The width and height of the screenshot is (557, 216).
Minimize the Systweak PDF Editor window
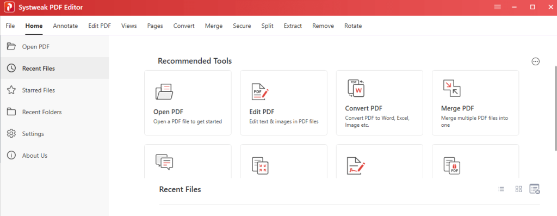coord(514,7)
